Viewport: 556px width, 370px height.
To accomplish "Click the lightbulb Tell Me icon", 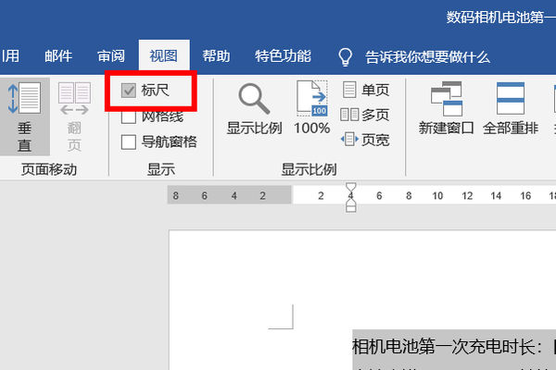I will coord(345,56).
